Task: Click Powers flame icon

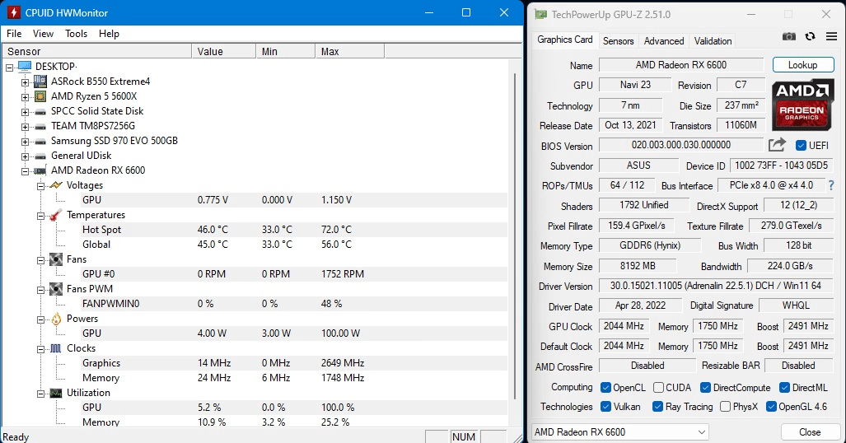Action: coord(56,319)
